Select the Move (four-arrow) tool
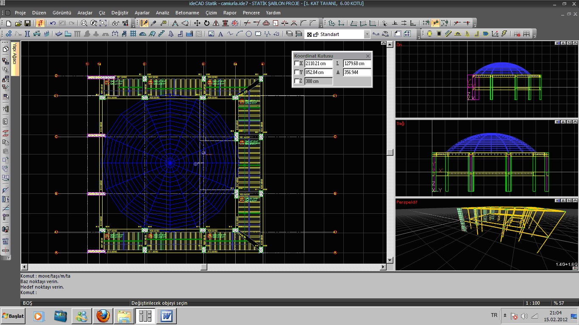This screenshot has height=325, width=579. 197,23
